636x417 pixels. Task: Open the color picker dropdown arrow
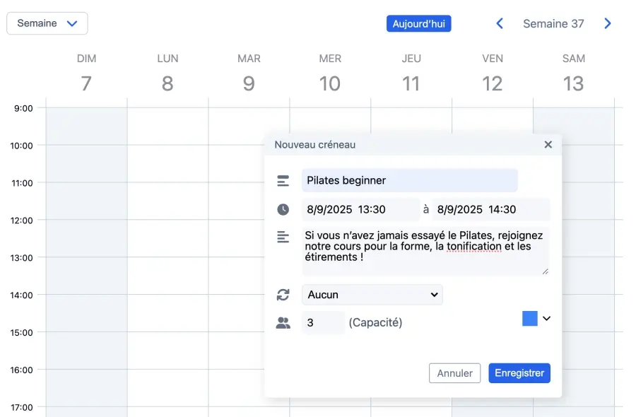click(546, 319)
